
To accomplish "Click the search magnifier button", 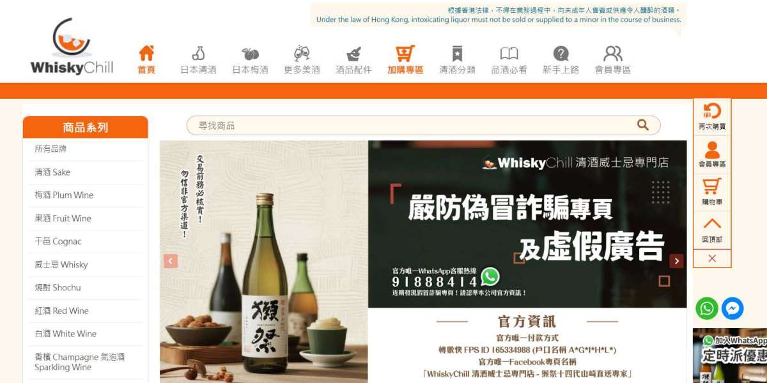I will (643, 125).
